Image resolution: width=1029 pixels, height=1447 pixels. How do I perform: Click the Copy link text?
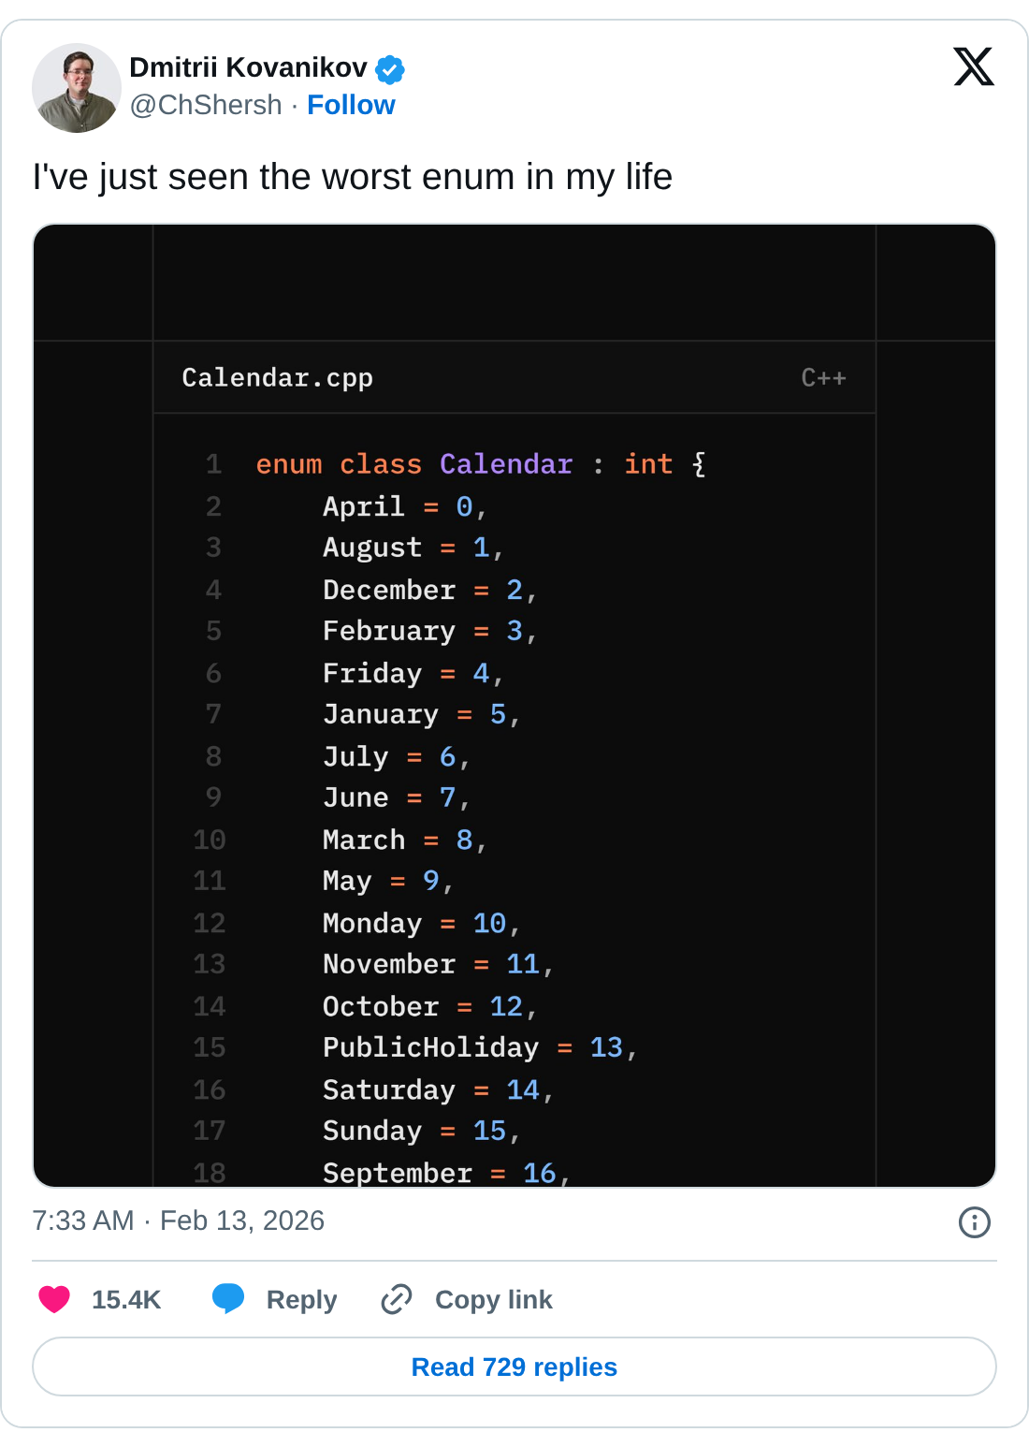[493, 1299]
